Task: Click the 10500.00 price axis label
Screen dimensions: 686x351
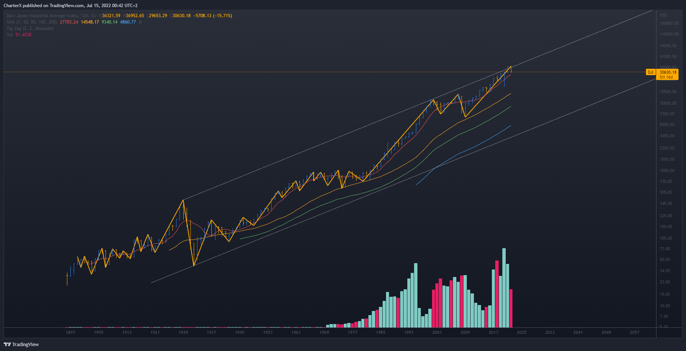Action: coord(668,103)
